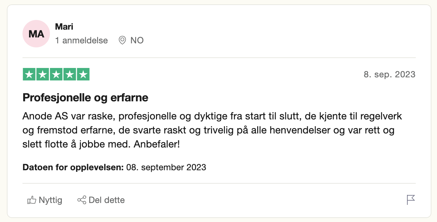Click the 'NO' country label
The height and width of the screenshot is (222, 437).
(x=137, y=41)
